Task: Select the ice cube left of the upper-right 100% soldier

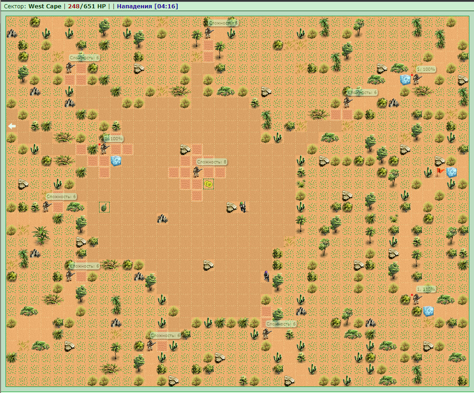Action: pos(405,80)
